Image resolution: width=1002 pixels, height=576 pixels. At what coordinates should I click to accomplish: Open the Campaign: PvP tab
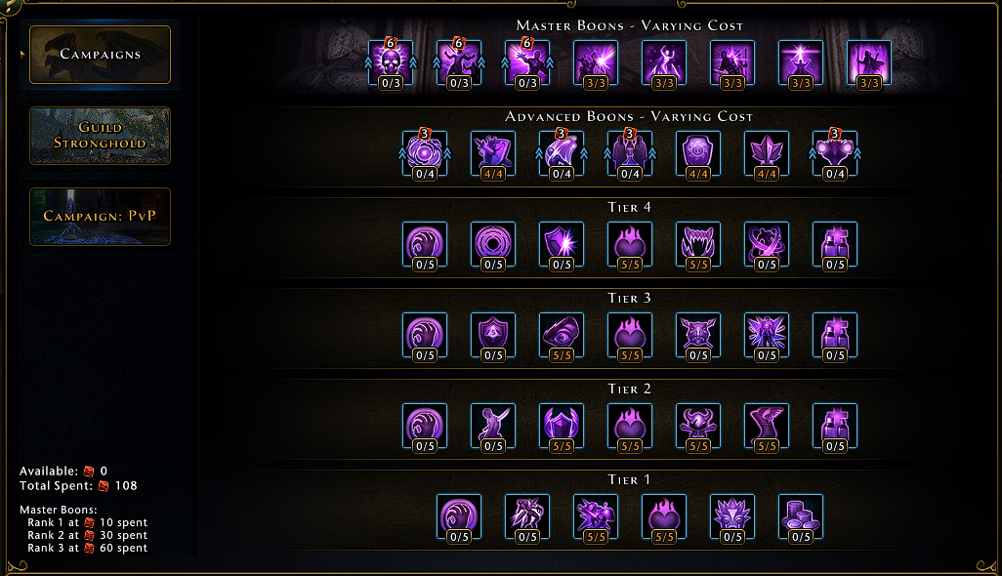pyautogui.click(x=100, y=217)
